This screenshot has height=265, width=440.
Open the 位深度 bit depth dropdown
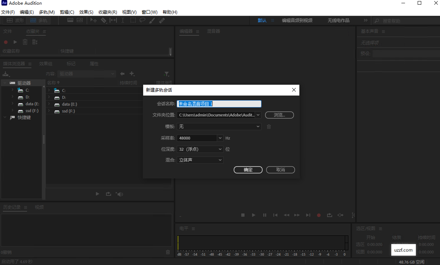point(220,149)
